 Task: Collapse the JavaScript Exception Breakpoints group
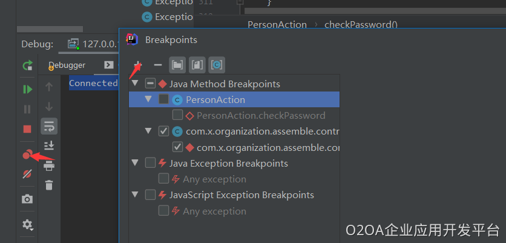coord(134,195)
